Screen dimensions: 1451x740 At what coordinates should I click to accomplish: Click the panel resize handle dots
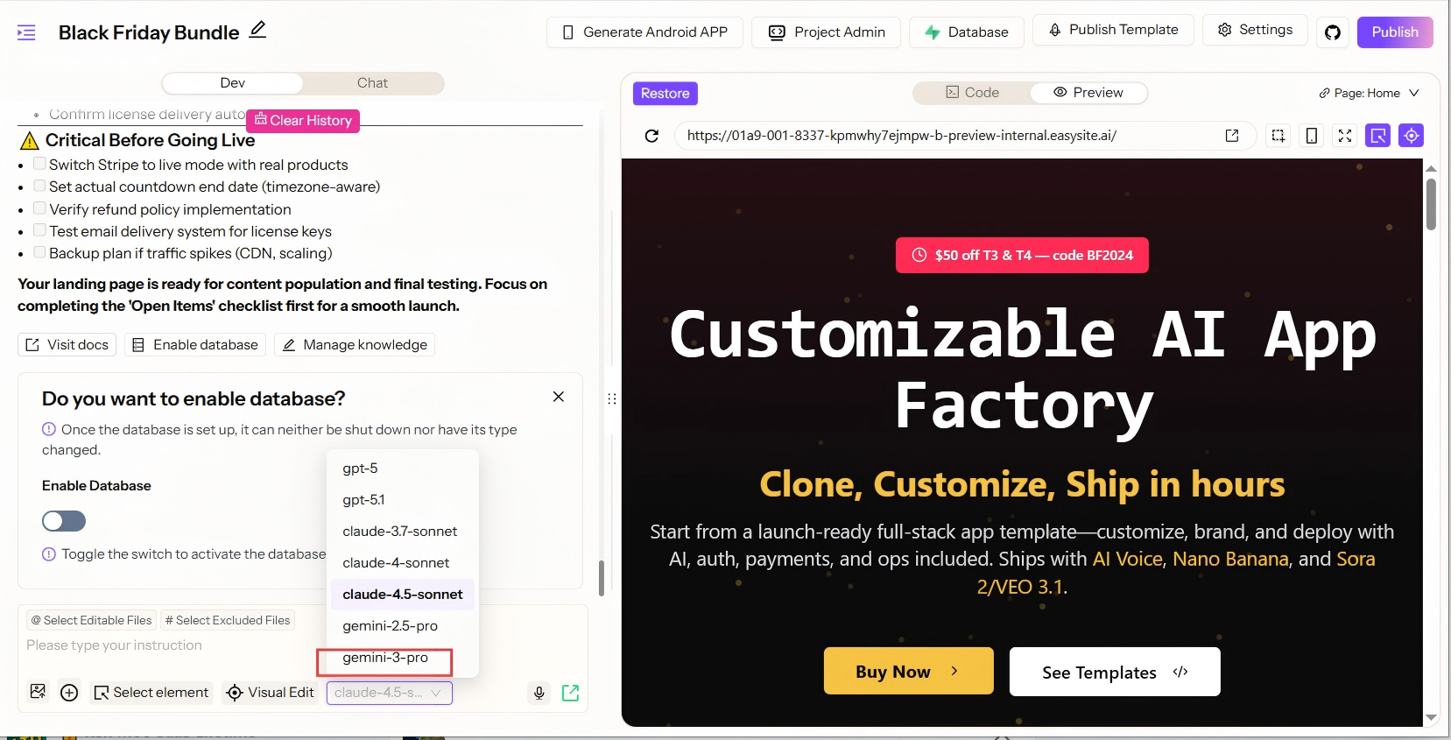coord(612,398)
